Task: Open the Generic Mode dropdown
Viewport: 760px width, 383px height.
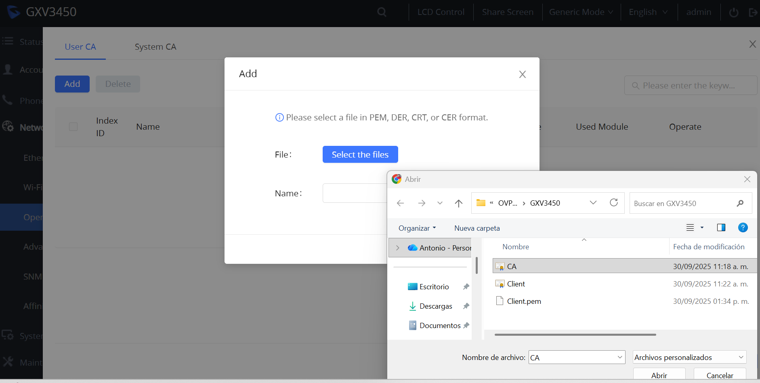Action: tap(581, 12)
